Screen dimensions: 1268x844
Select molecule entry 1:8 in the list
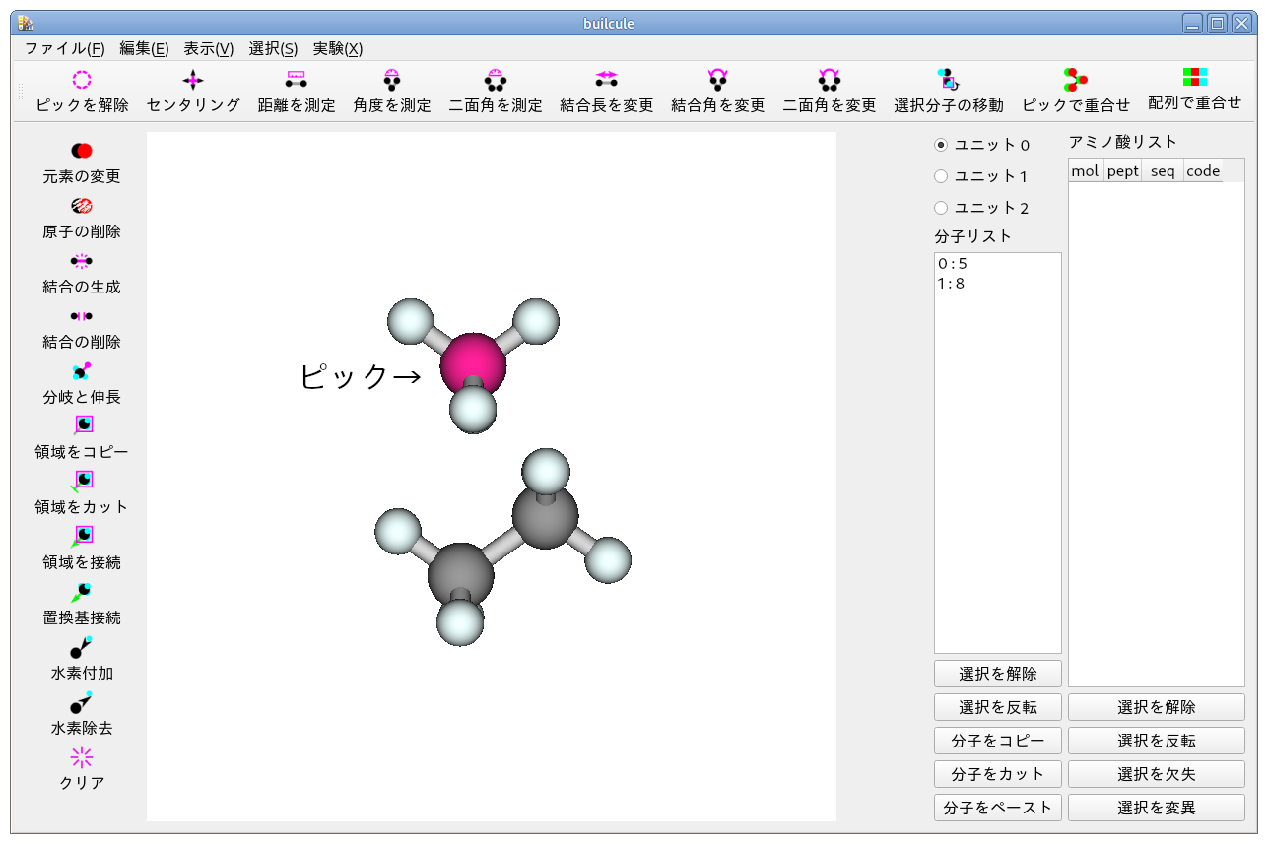click(x=952, y=284)
